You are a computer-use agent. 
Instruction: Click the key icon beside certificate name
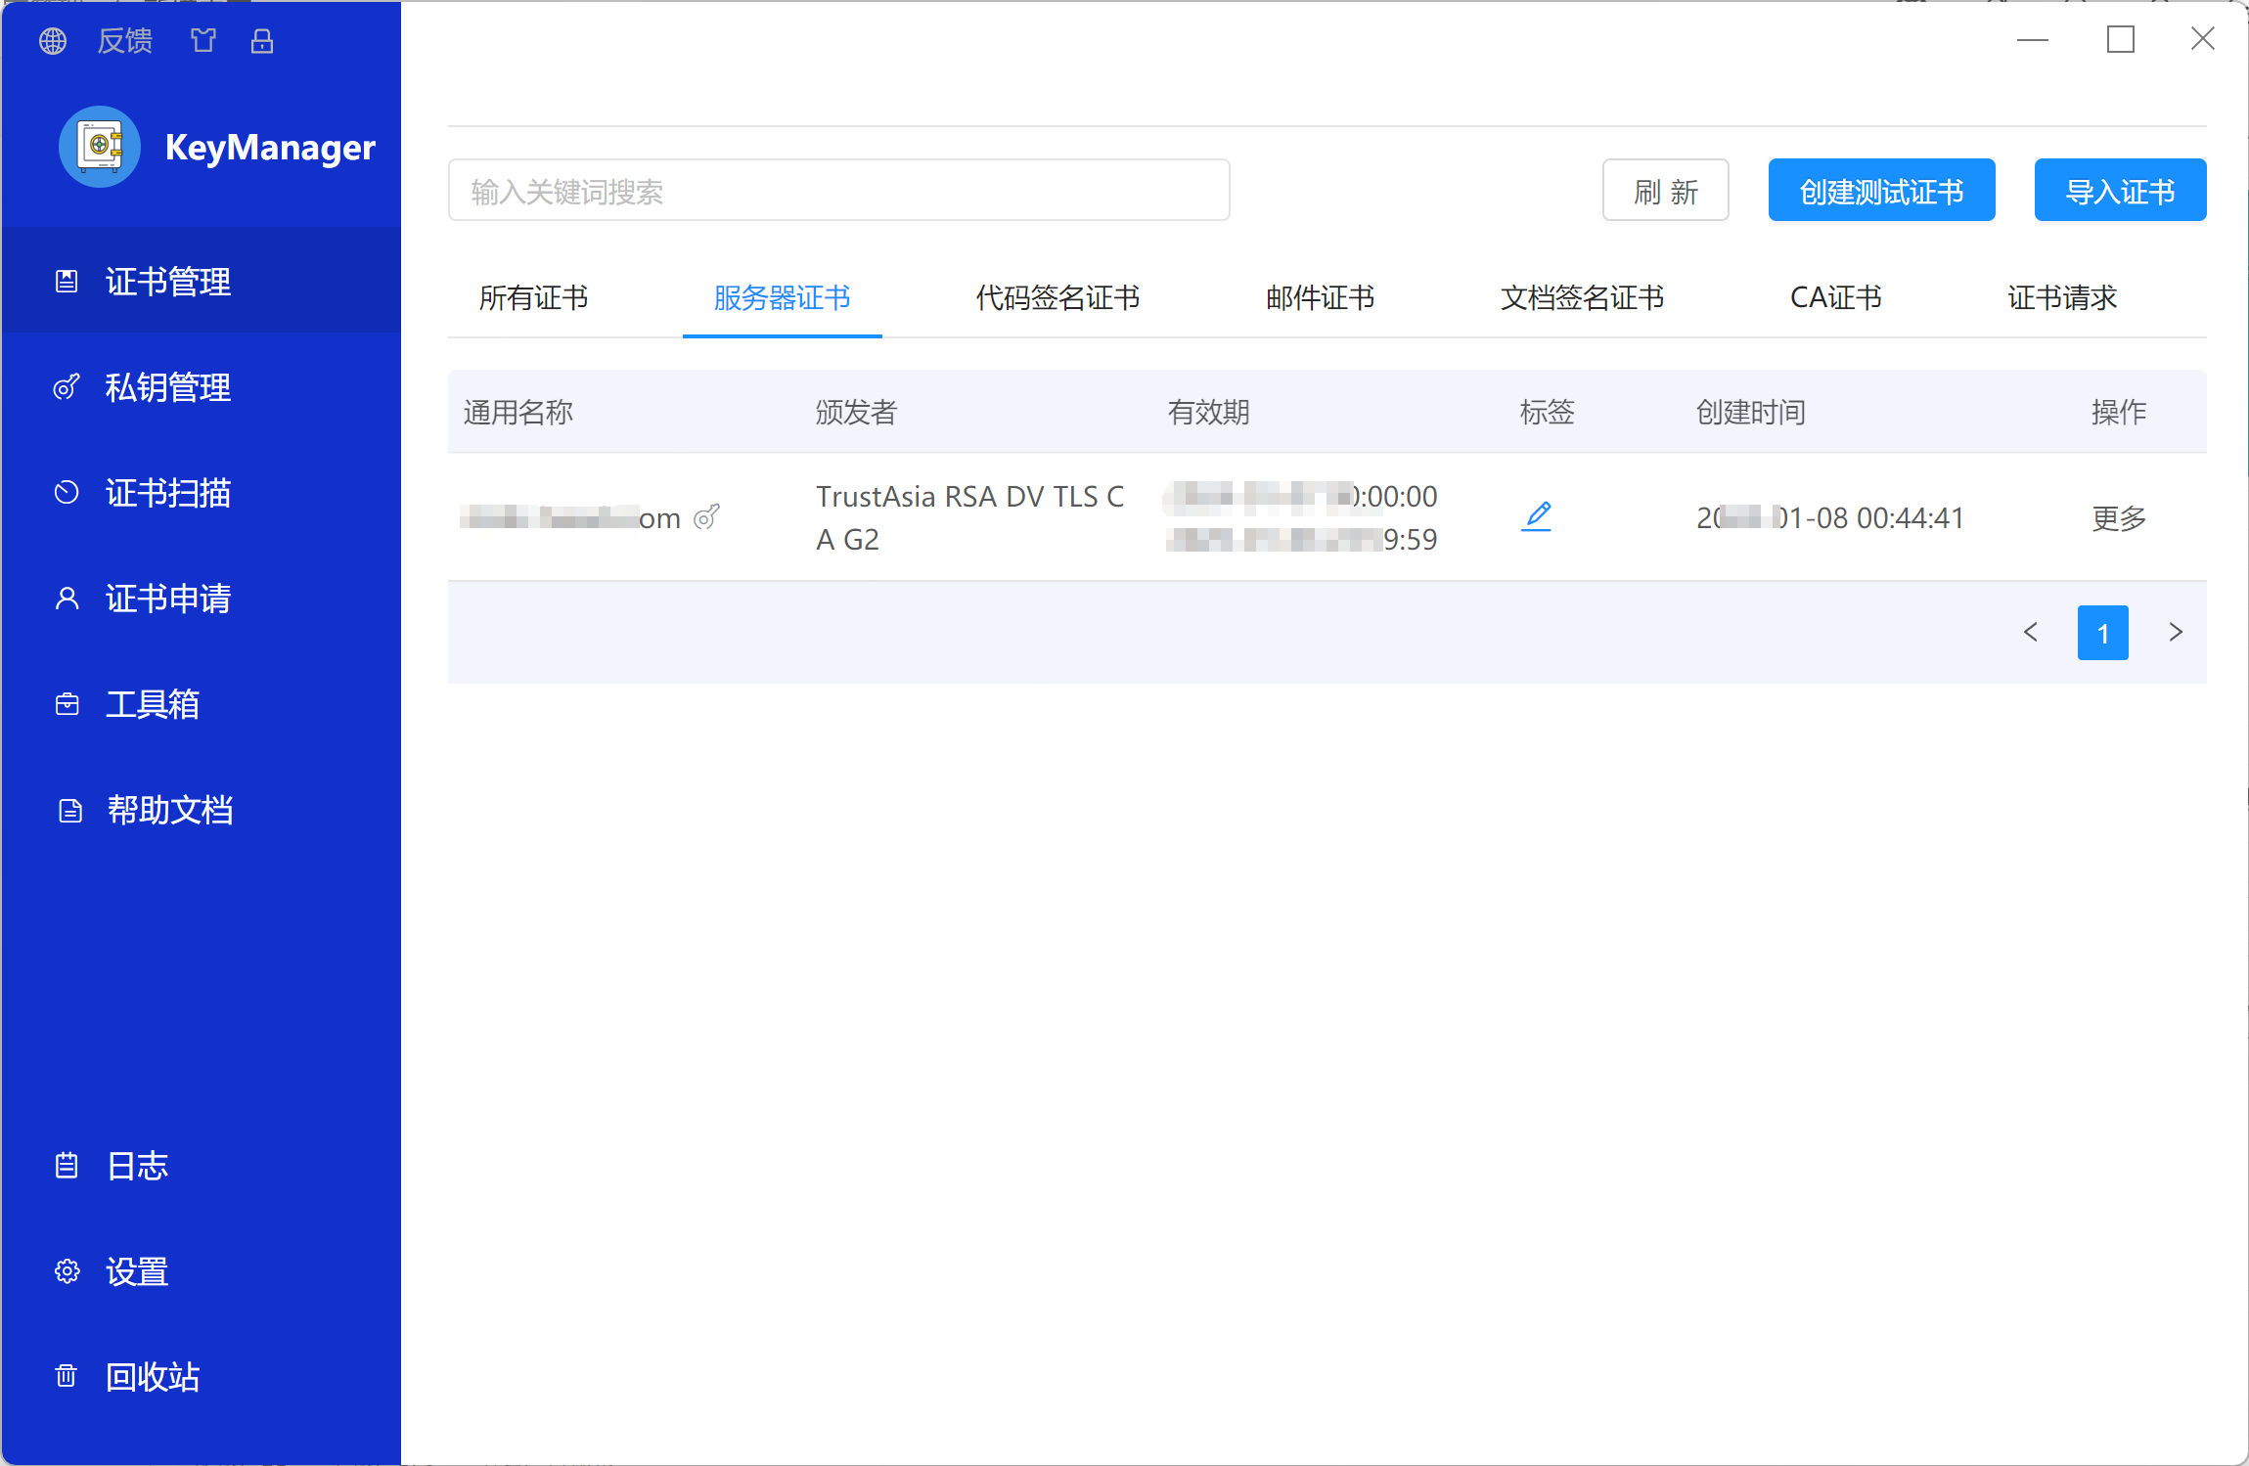click(706, 517)
